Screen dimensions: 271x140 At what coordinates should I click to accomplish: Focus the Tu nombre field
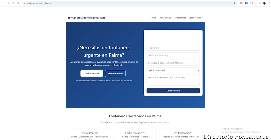173,48
